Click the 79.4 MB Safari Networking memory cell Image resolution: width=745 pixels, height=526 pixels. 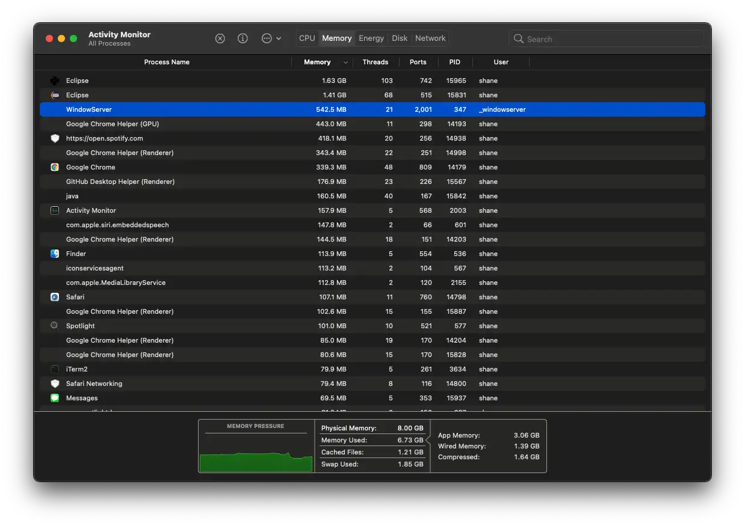(x=333, y=384)
